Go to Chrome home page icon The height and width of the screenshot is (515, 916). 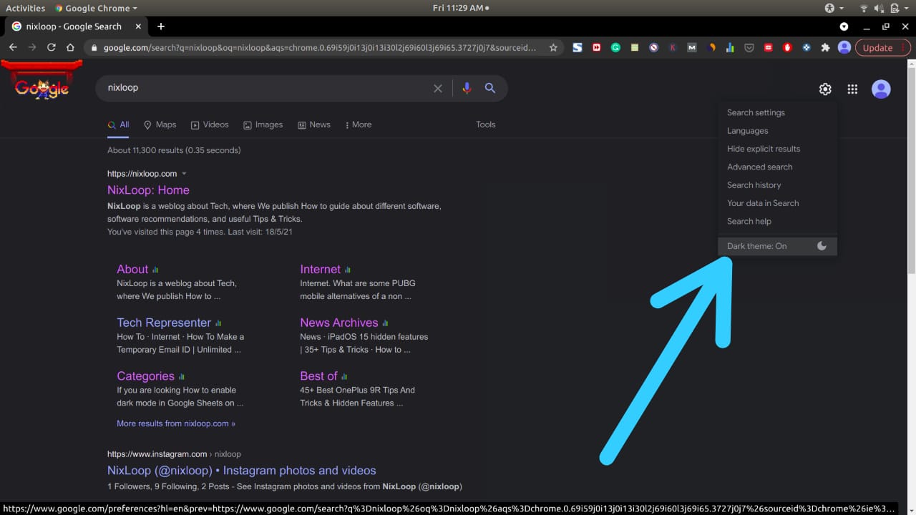[x=70, y=47]
